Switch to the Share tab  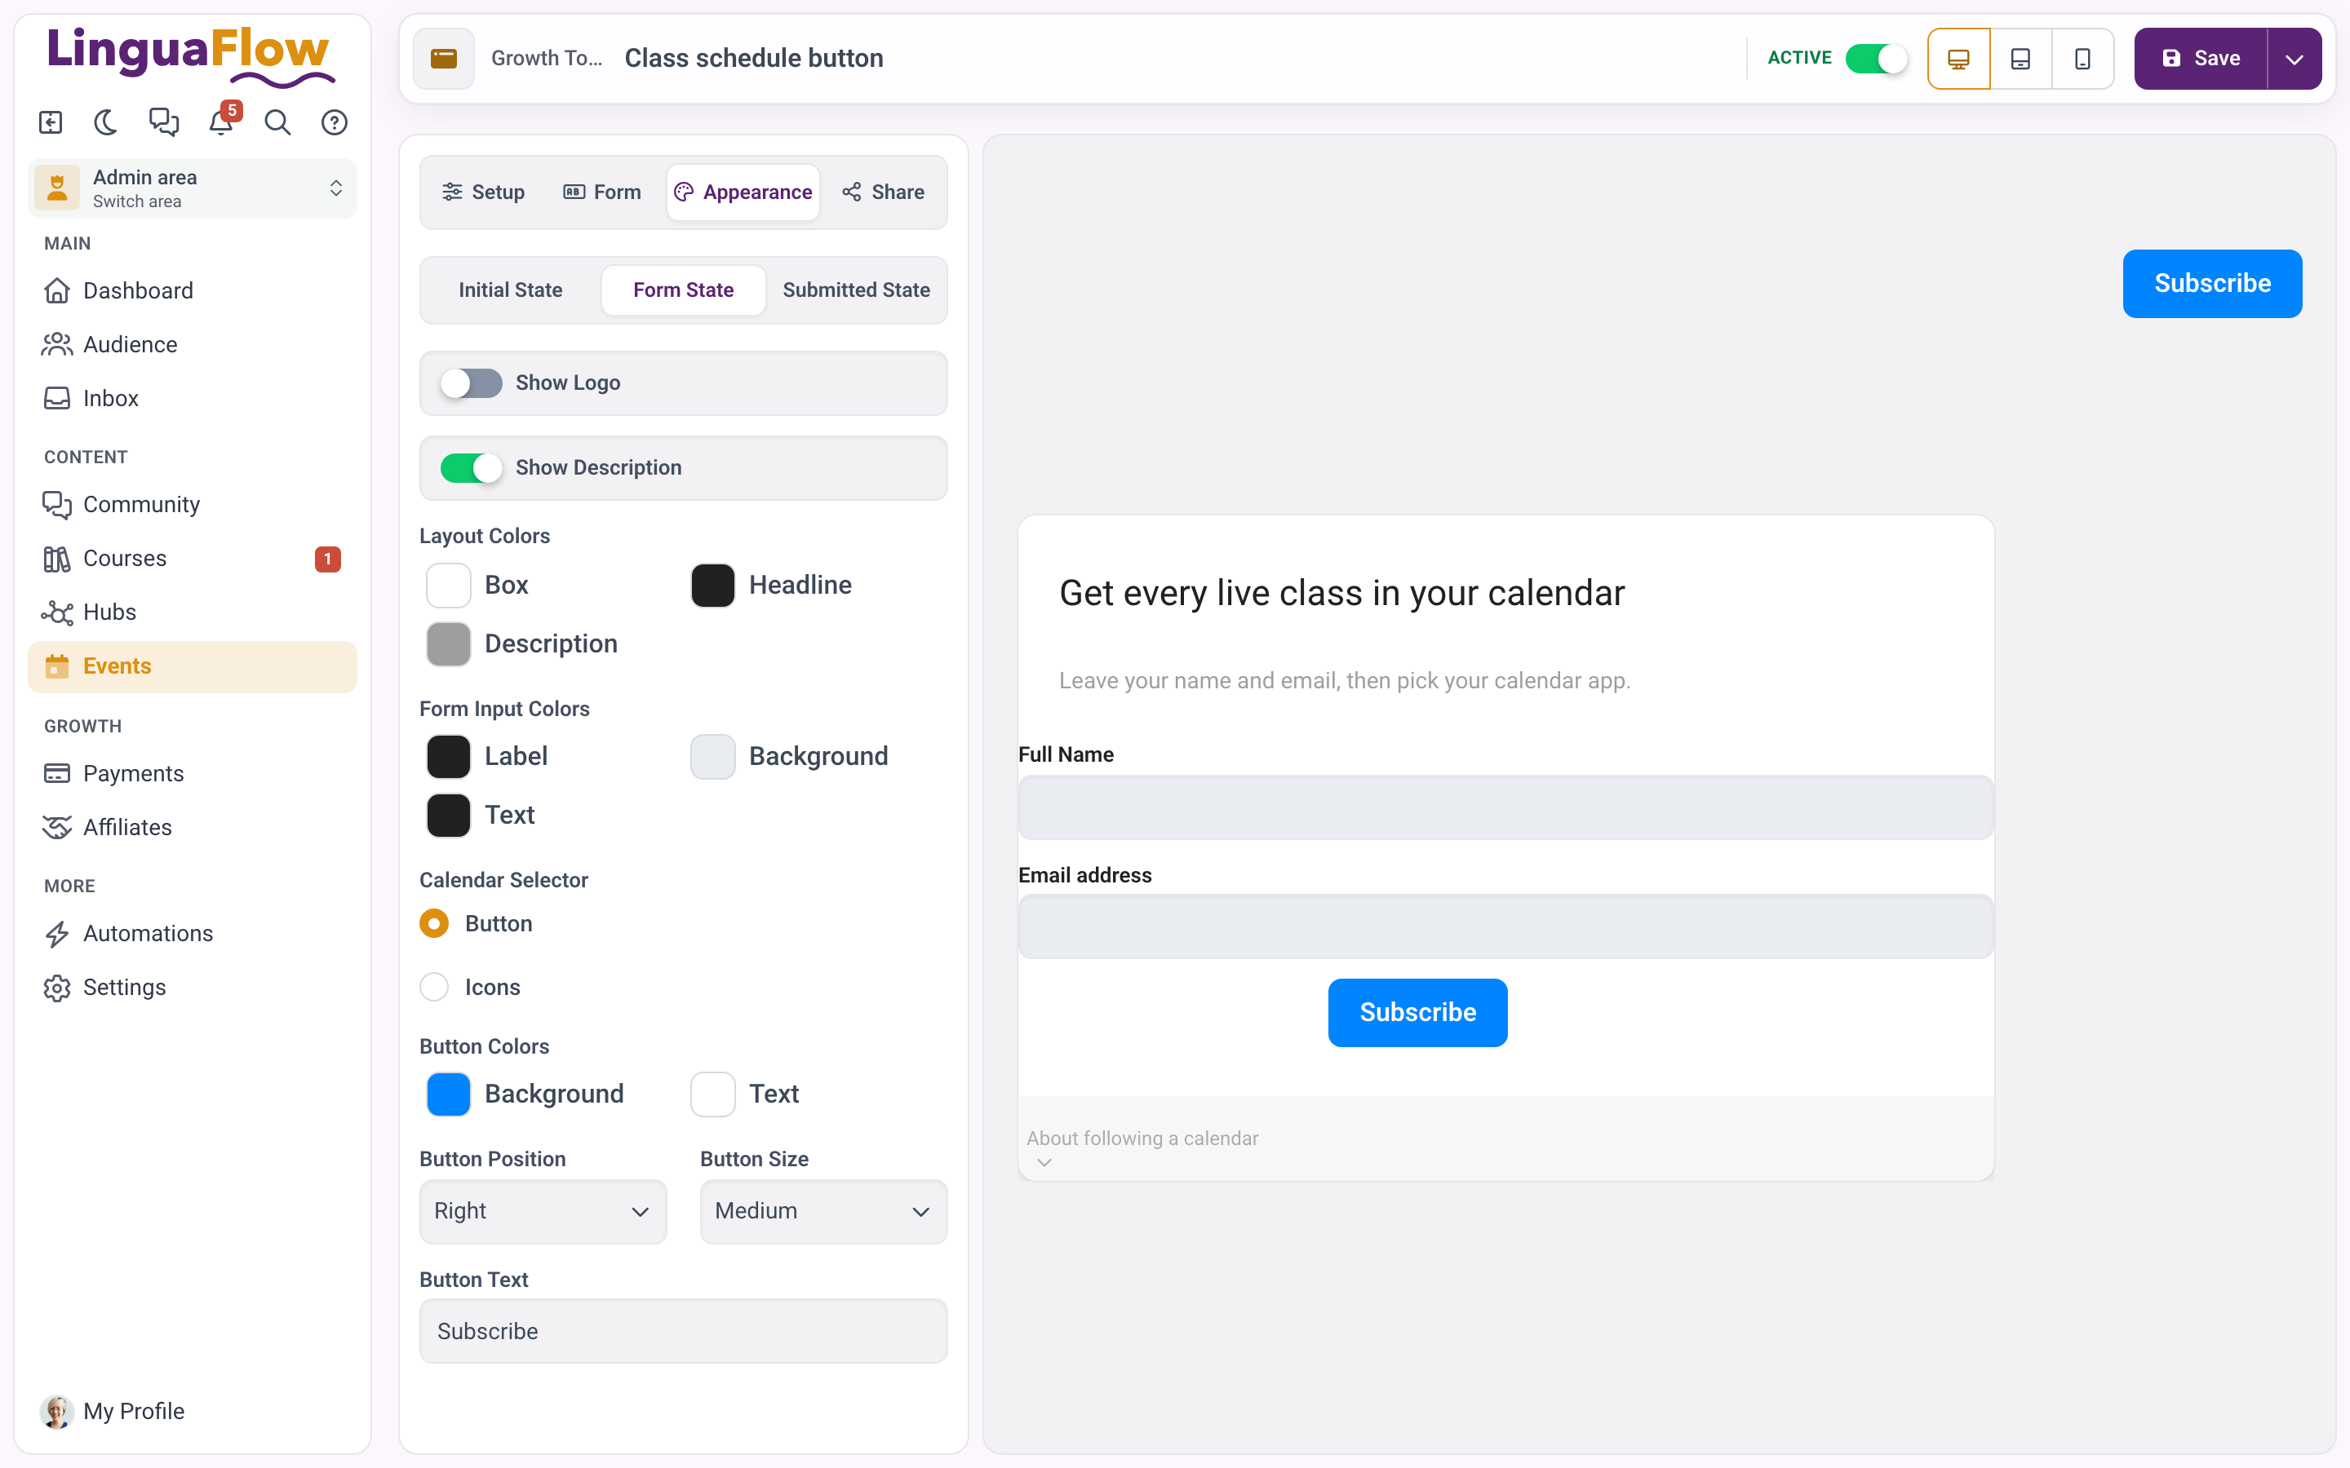[884, 192]
